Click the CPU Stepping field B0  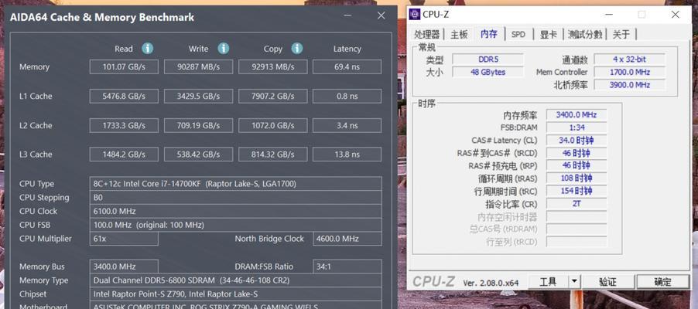click(x=235, y=198)
